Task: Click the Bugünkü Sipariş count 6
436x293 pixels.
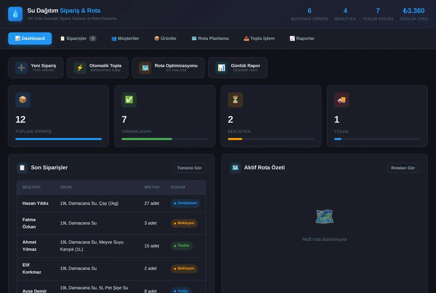Action: point(310,11)
